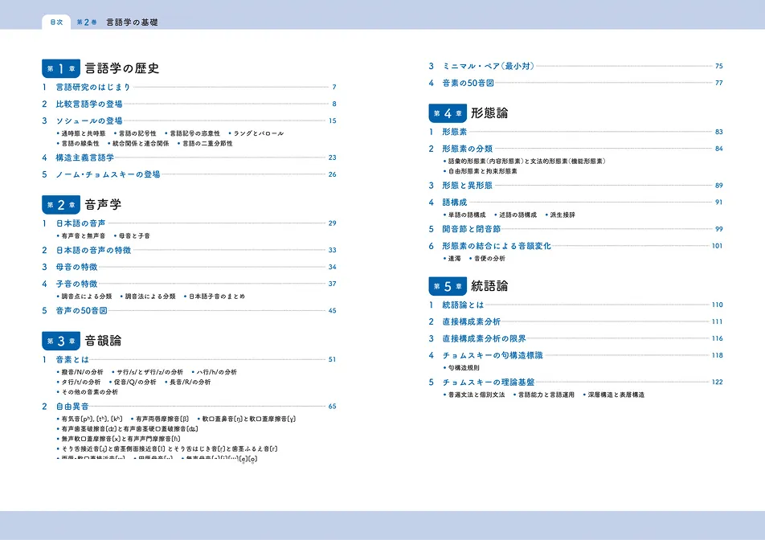
Task: Click page number 110 beside 統語論とは
Action: click(x=718, y=306)
